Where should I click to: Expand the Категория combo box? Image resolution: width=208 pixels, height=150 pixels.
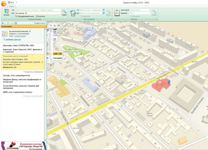(150, 10)
